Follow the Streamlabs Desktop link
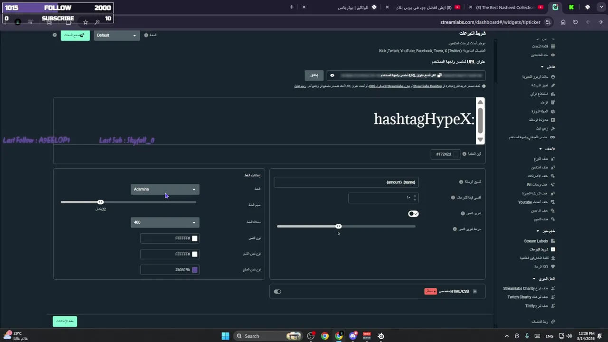This screenshot has height=342, width=608. [427, 86]
